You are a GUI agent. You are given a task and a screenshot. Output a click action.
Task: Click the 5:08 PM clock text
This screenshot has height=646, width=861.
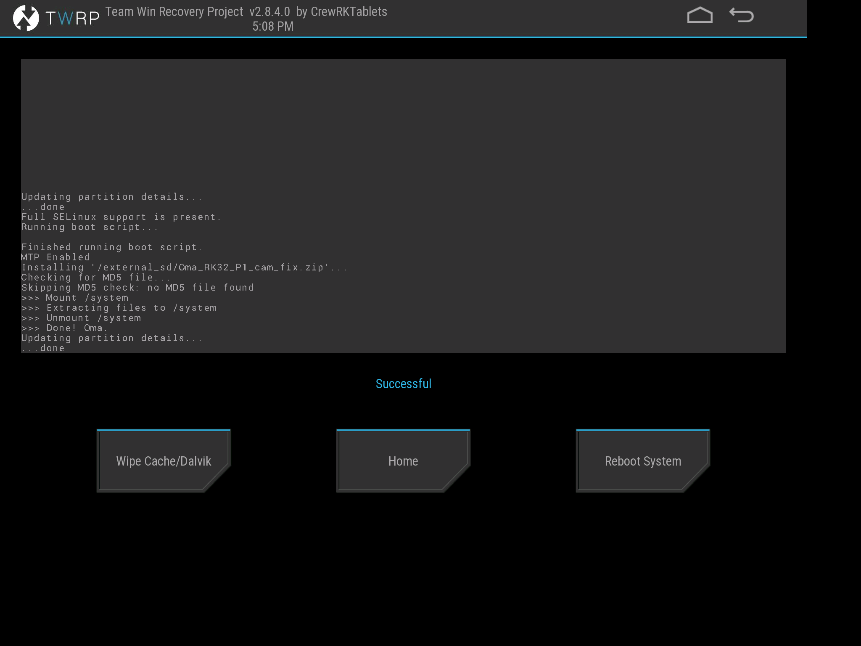coord(273,26)
